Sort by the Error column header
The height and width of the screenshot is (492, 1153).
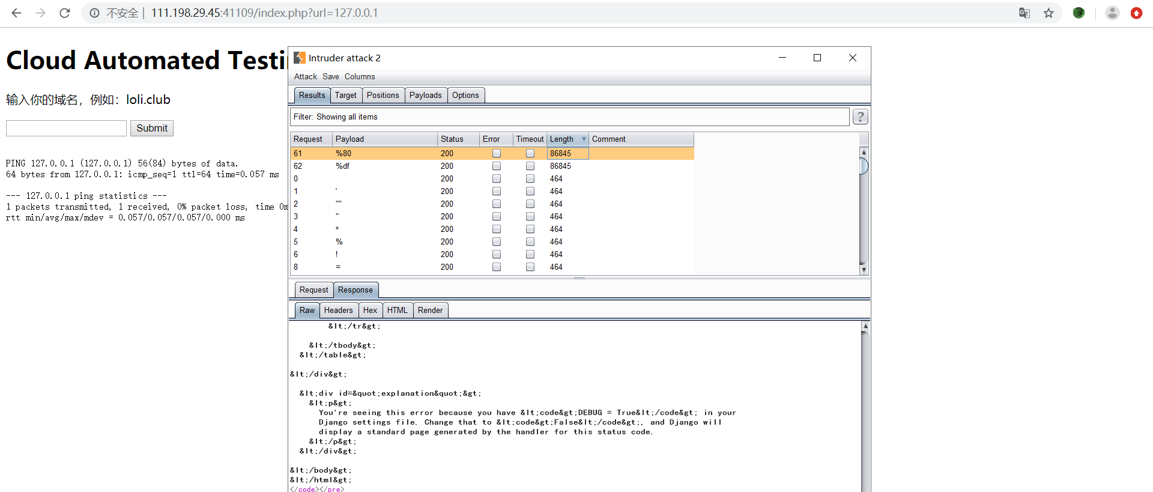[496, 139]
